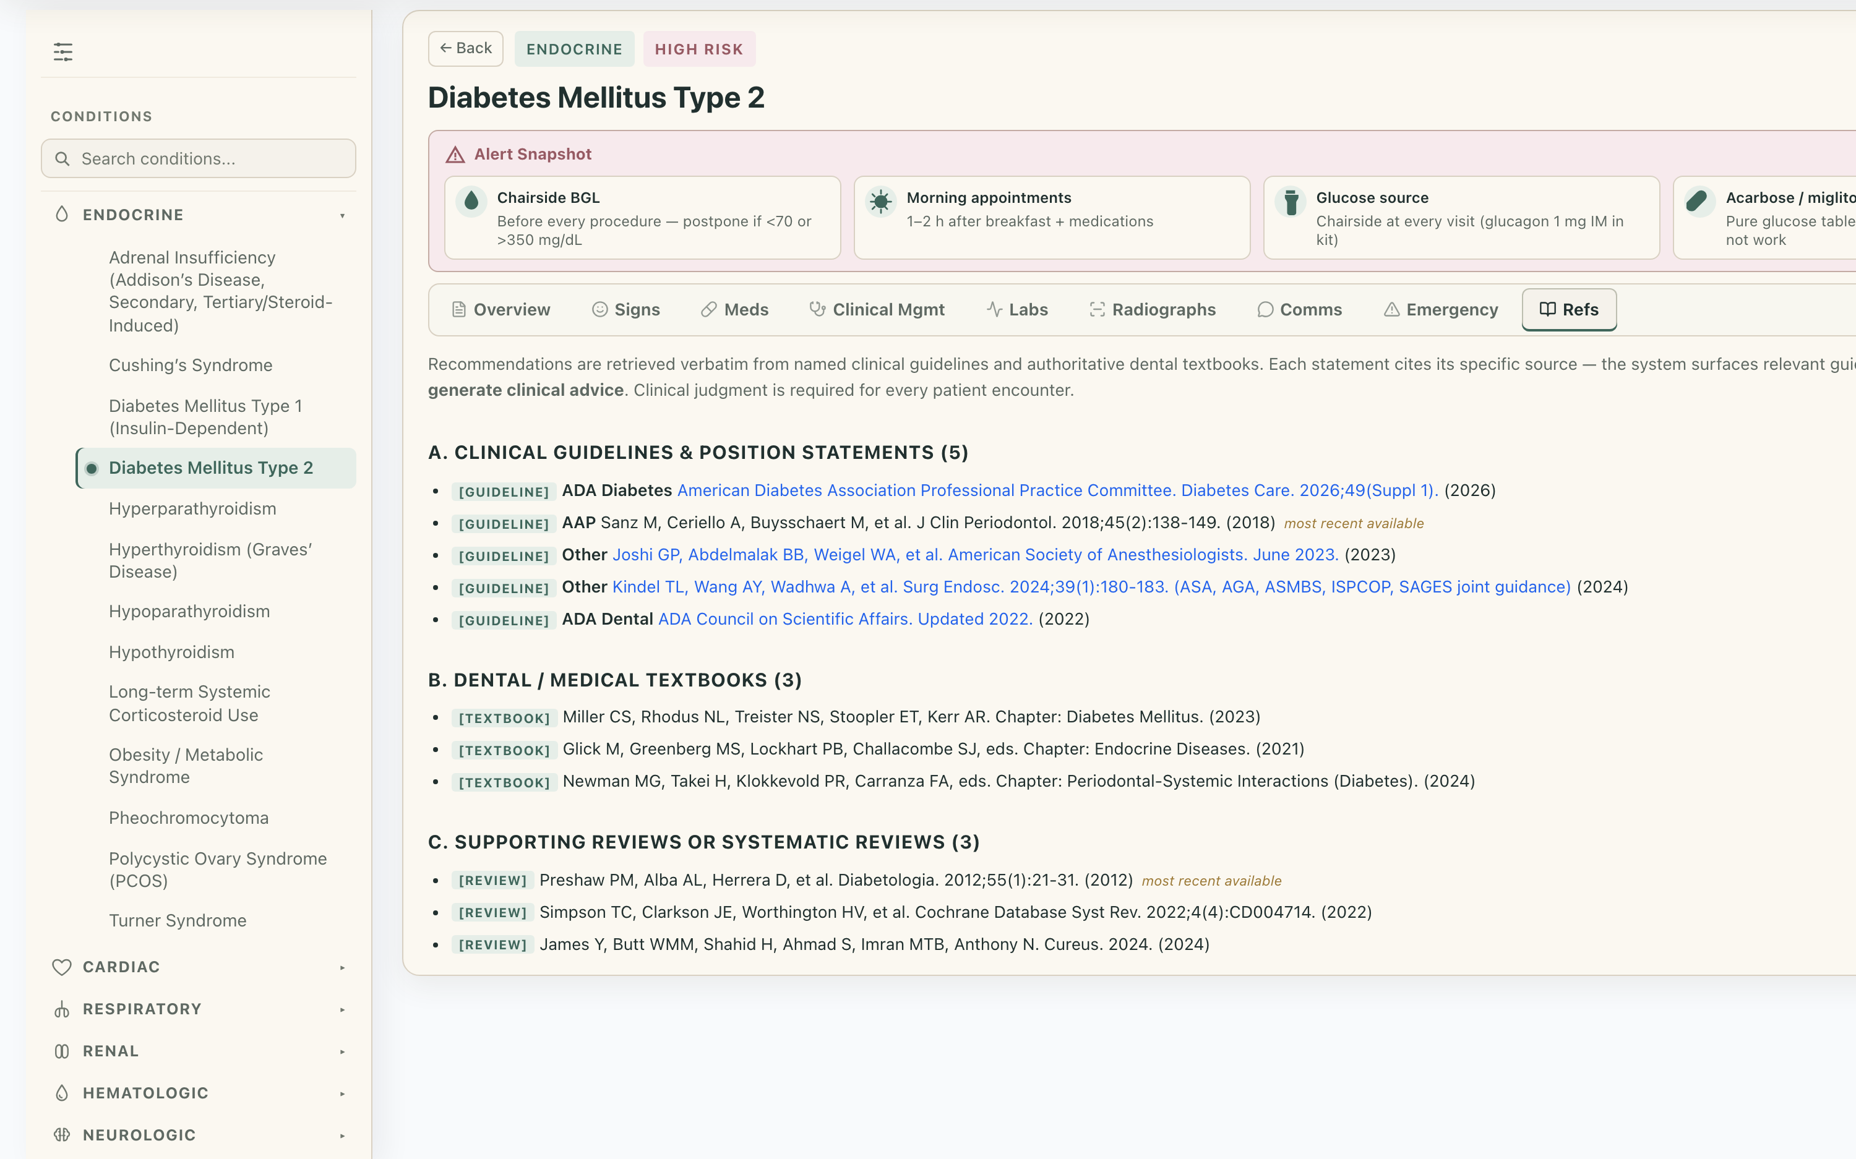
Task: Click the Glucose source bottle icon
Action: 1291,201
